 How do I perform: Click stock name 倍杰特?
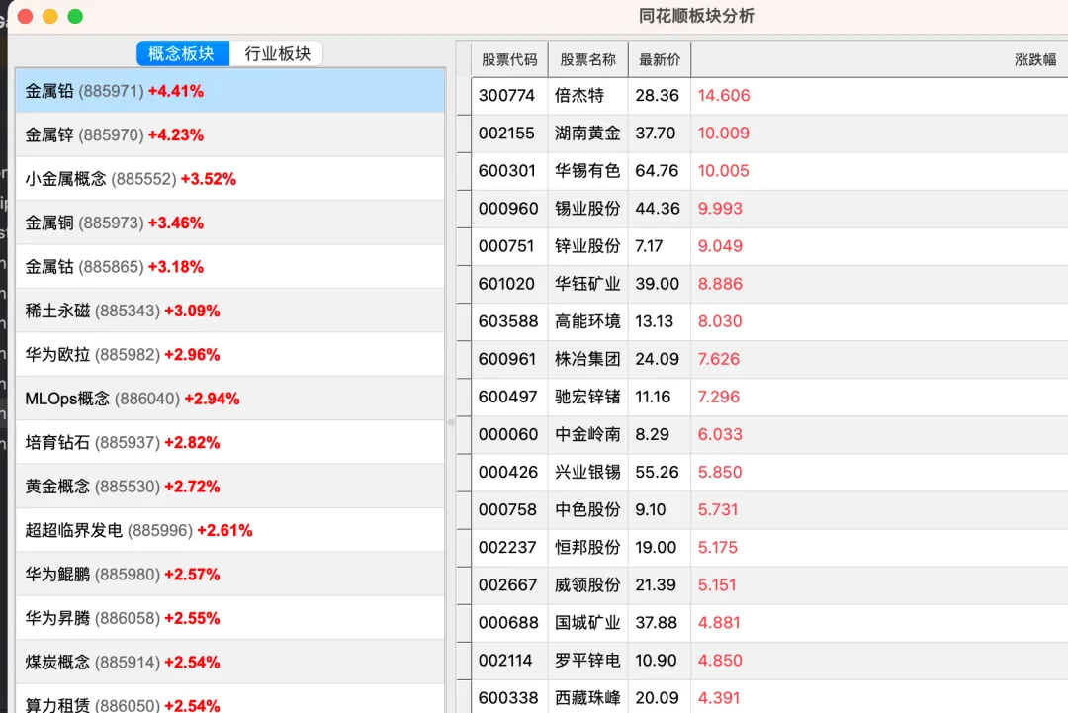[578, 95]
